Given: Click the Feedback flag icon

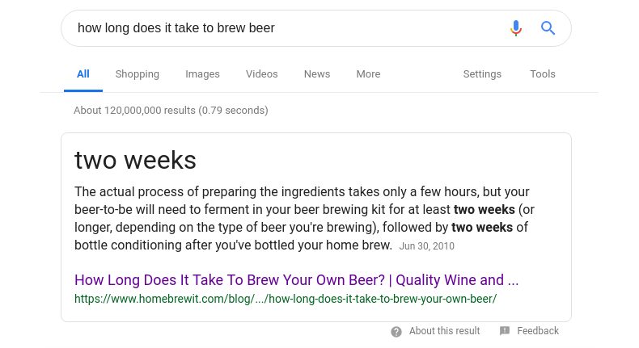Looking at the screenshot, I should coord(505,331).
